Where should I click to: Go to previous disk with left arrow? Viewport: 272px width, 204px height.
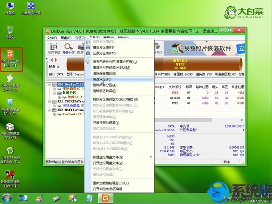tap(52, 60)
